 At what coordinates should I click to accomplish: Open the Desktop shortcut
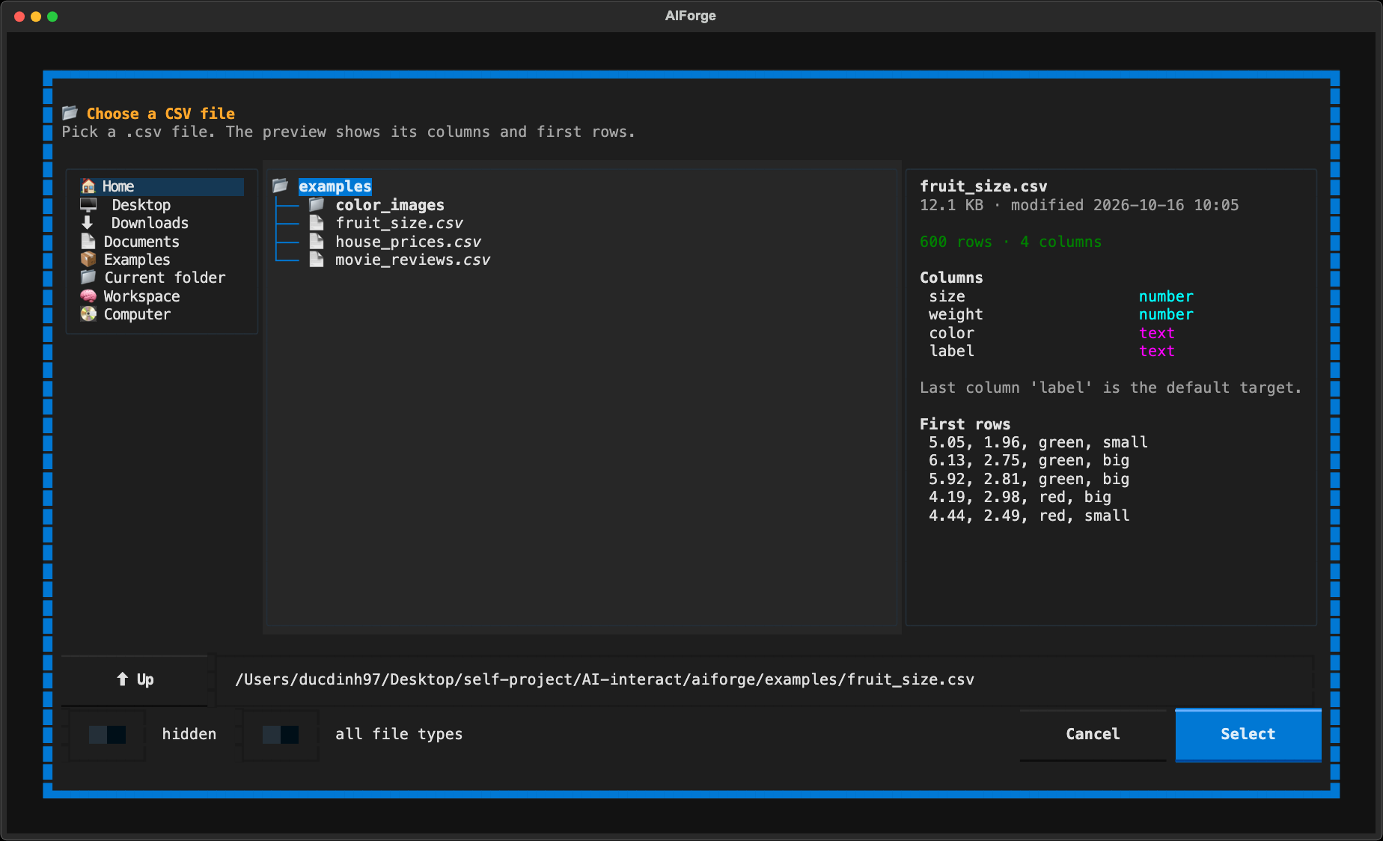pyautogui.click(x=162, y=205)
